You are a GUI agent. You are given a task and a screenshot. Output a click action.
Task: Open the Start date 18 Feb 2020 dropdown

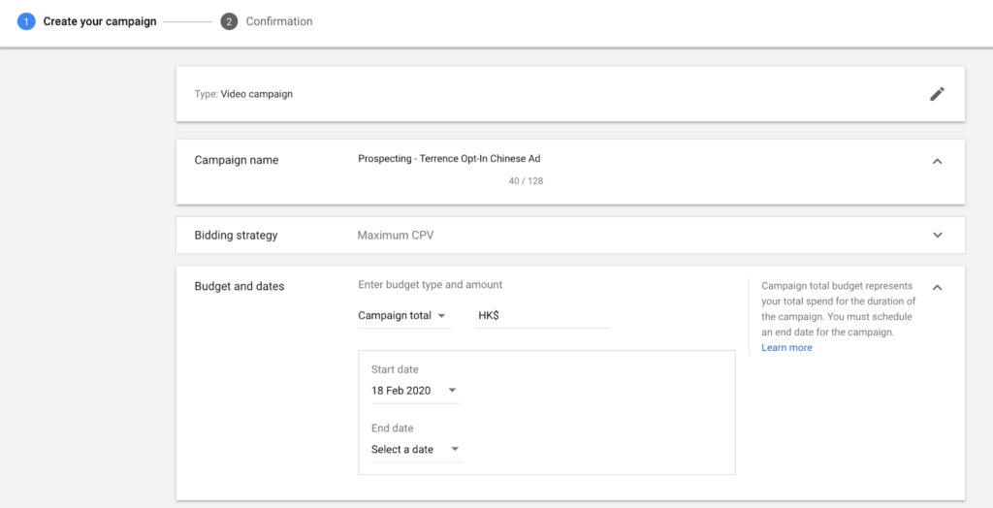click(415, 391)
